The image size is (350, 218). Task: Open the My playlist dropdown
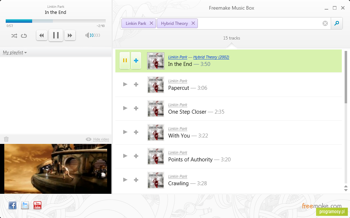(x=15, y=52)
